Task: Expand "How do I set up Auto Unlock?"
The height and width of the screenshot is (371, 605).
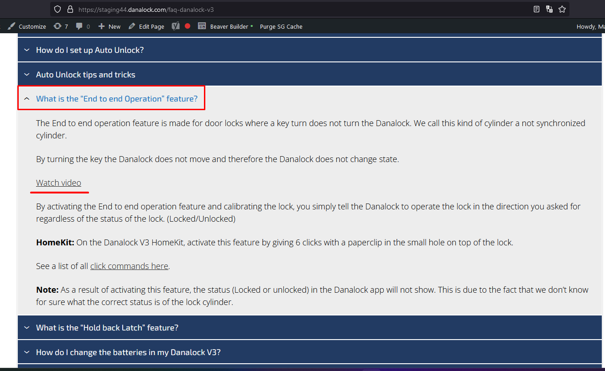Action: coord(310,50)
